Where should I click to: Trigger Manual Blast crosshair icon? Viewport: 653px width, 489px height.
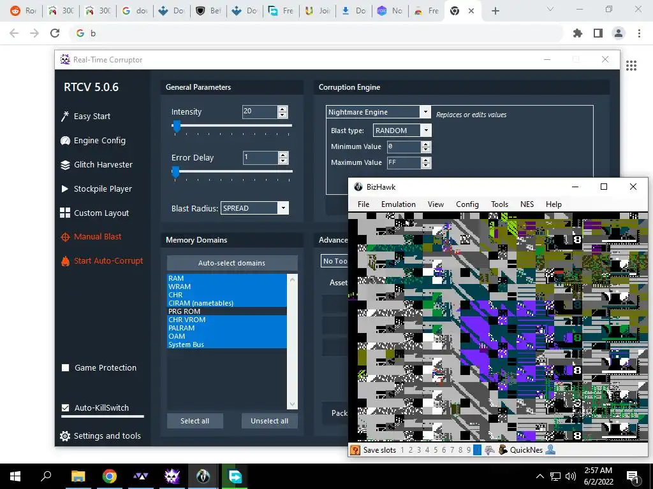[x=65, y=237]
